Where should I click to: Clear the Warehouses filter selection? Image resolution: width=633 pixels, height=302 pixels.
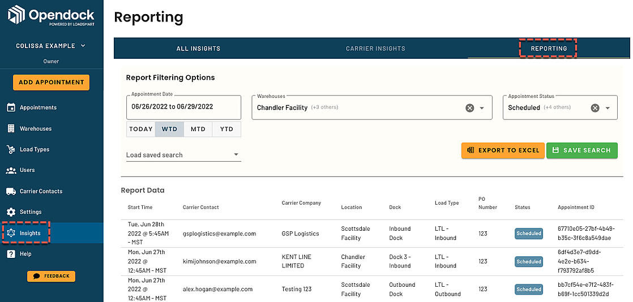tap(469, 108)
